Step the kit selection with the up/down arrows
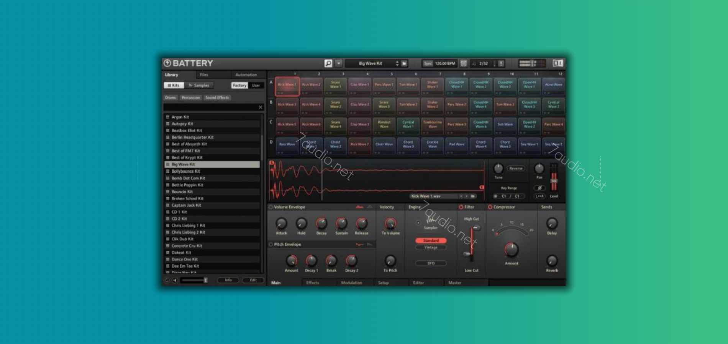The width and height of the screenshot is (728, 344). coord(397,63)
